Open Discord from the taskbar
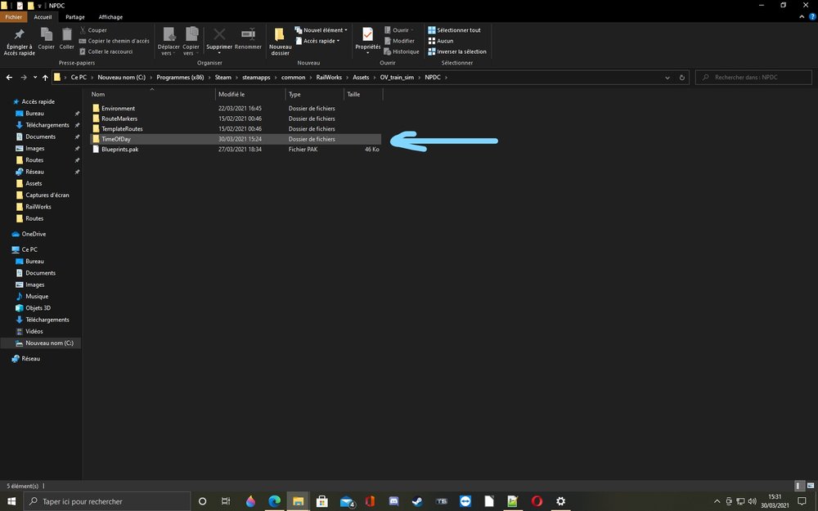Screen dimensions: 818x511 point(394,502)
